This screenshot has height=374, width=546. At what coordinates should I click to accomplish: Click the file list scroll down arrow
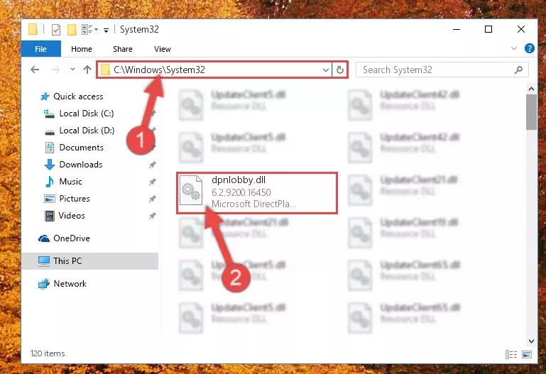(531, 341)
